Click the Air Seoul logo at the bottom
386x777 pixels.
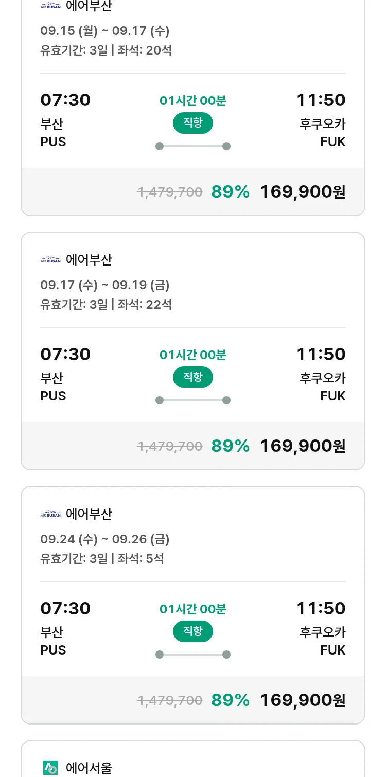coord(50,768)
